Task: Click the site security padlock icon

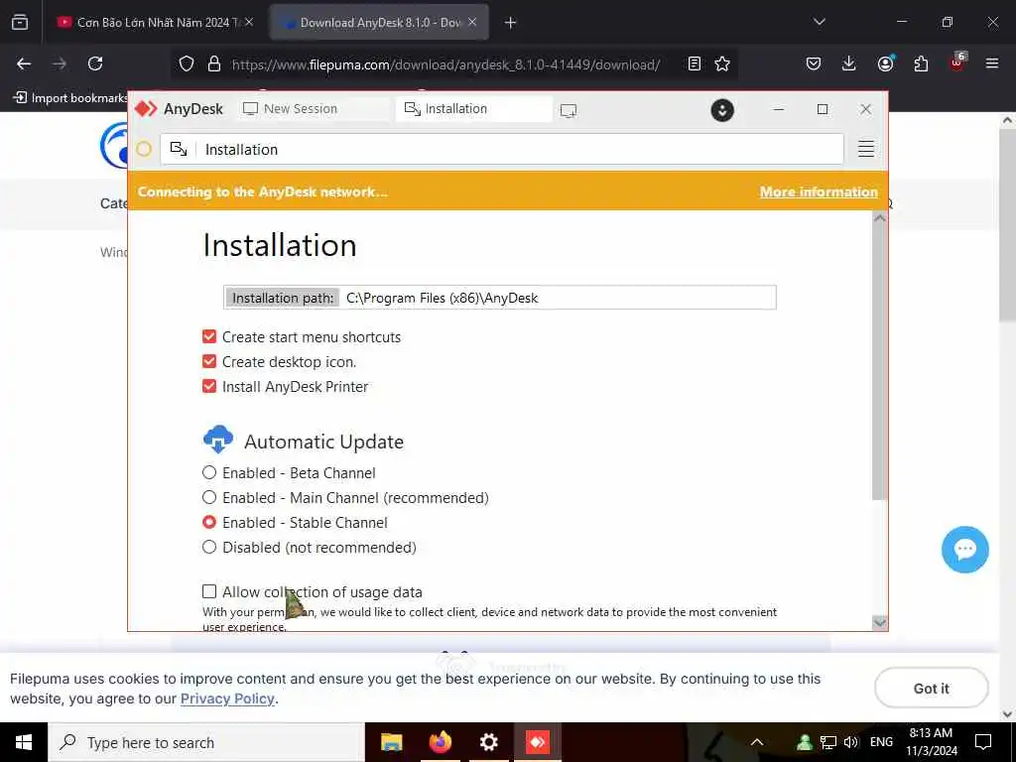Action: [214, 64]
